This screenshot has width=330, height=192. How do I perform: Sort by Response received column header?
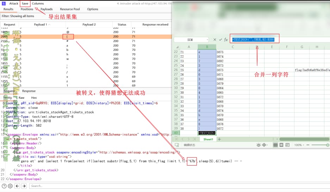point(155,24)
